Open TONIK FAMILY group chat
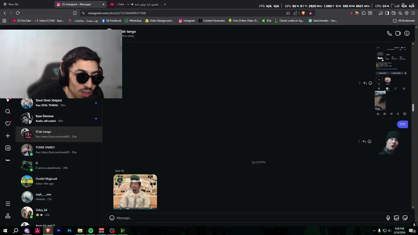The width and height of the screenshot is (418, 235). point(59,150)
